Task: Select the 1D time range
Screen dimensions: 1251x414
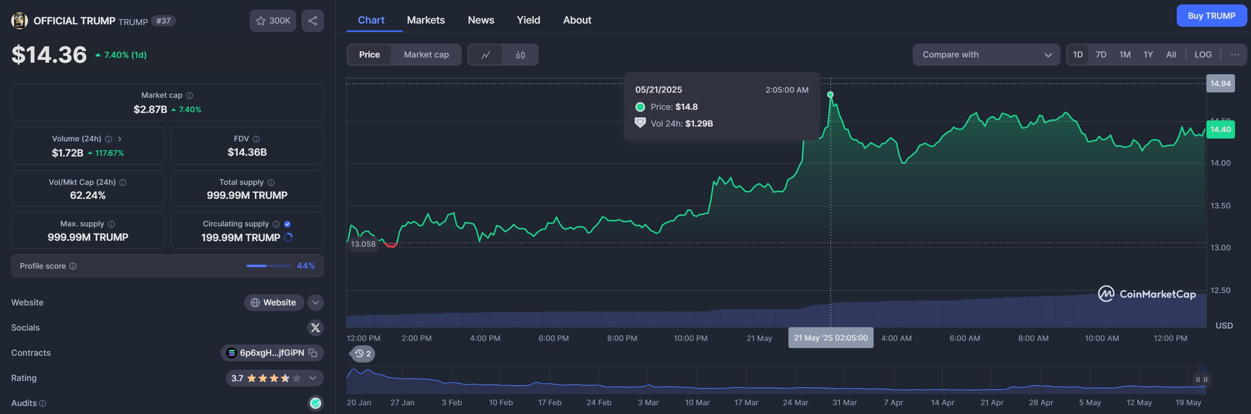Action: (x=1078, y=54)
